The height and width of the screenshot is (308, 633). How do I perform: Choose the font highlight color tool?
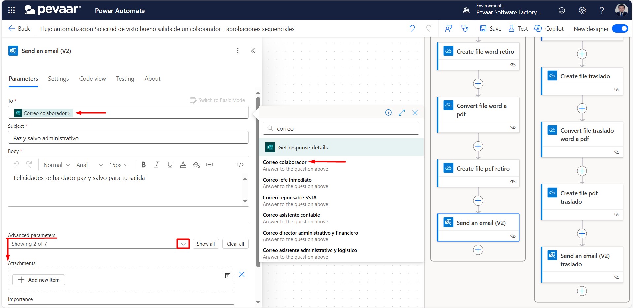pos(196,165)
